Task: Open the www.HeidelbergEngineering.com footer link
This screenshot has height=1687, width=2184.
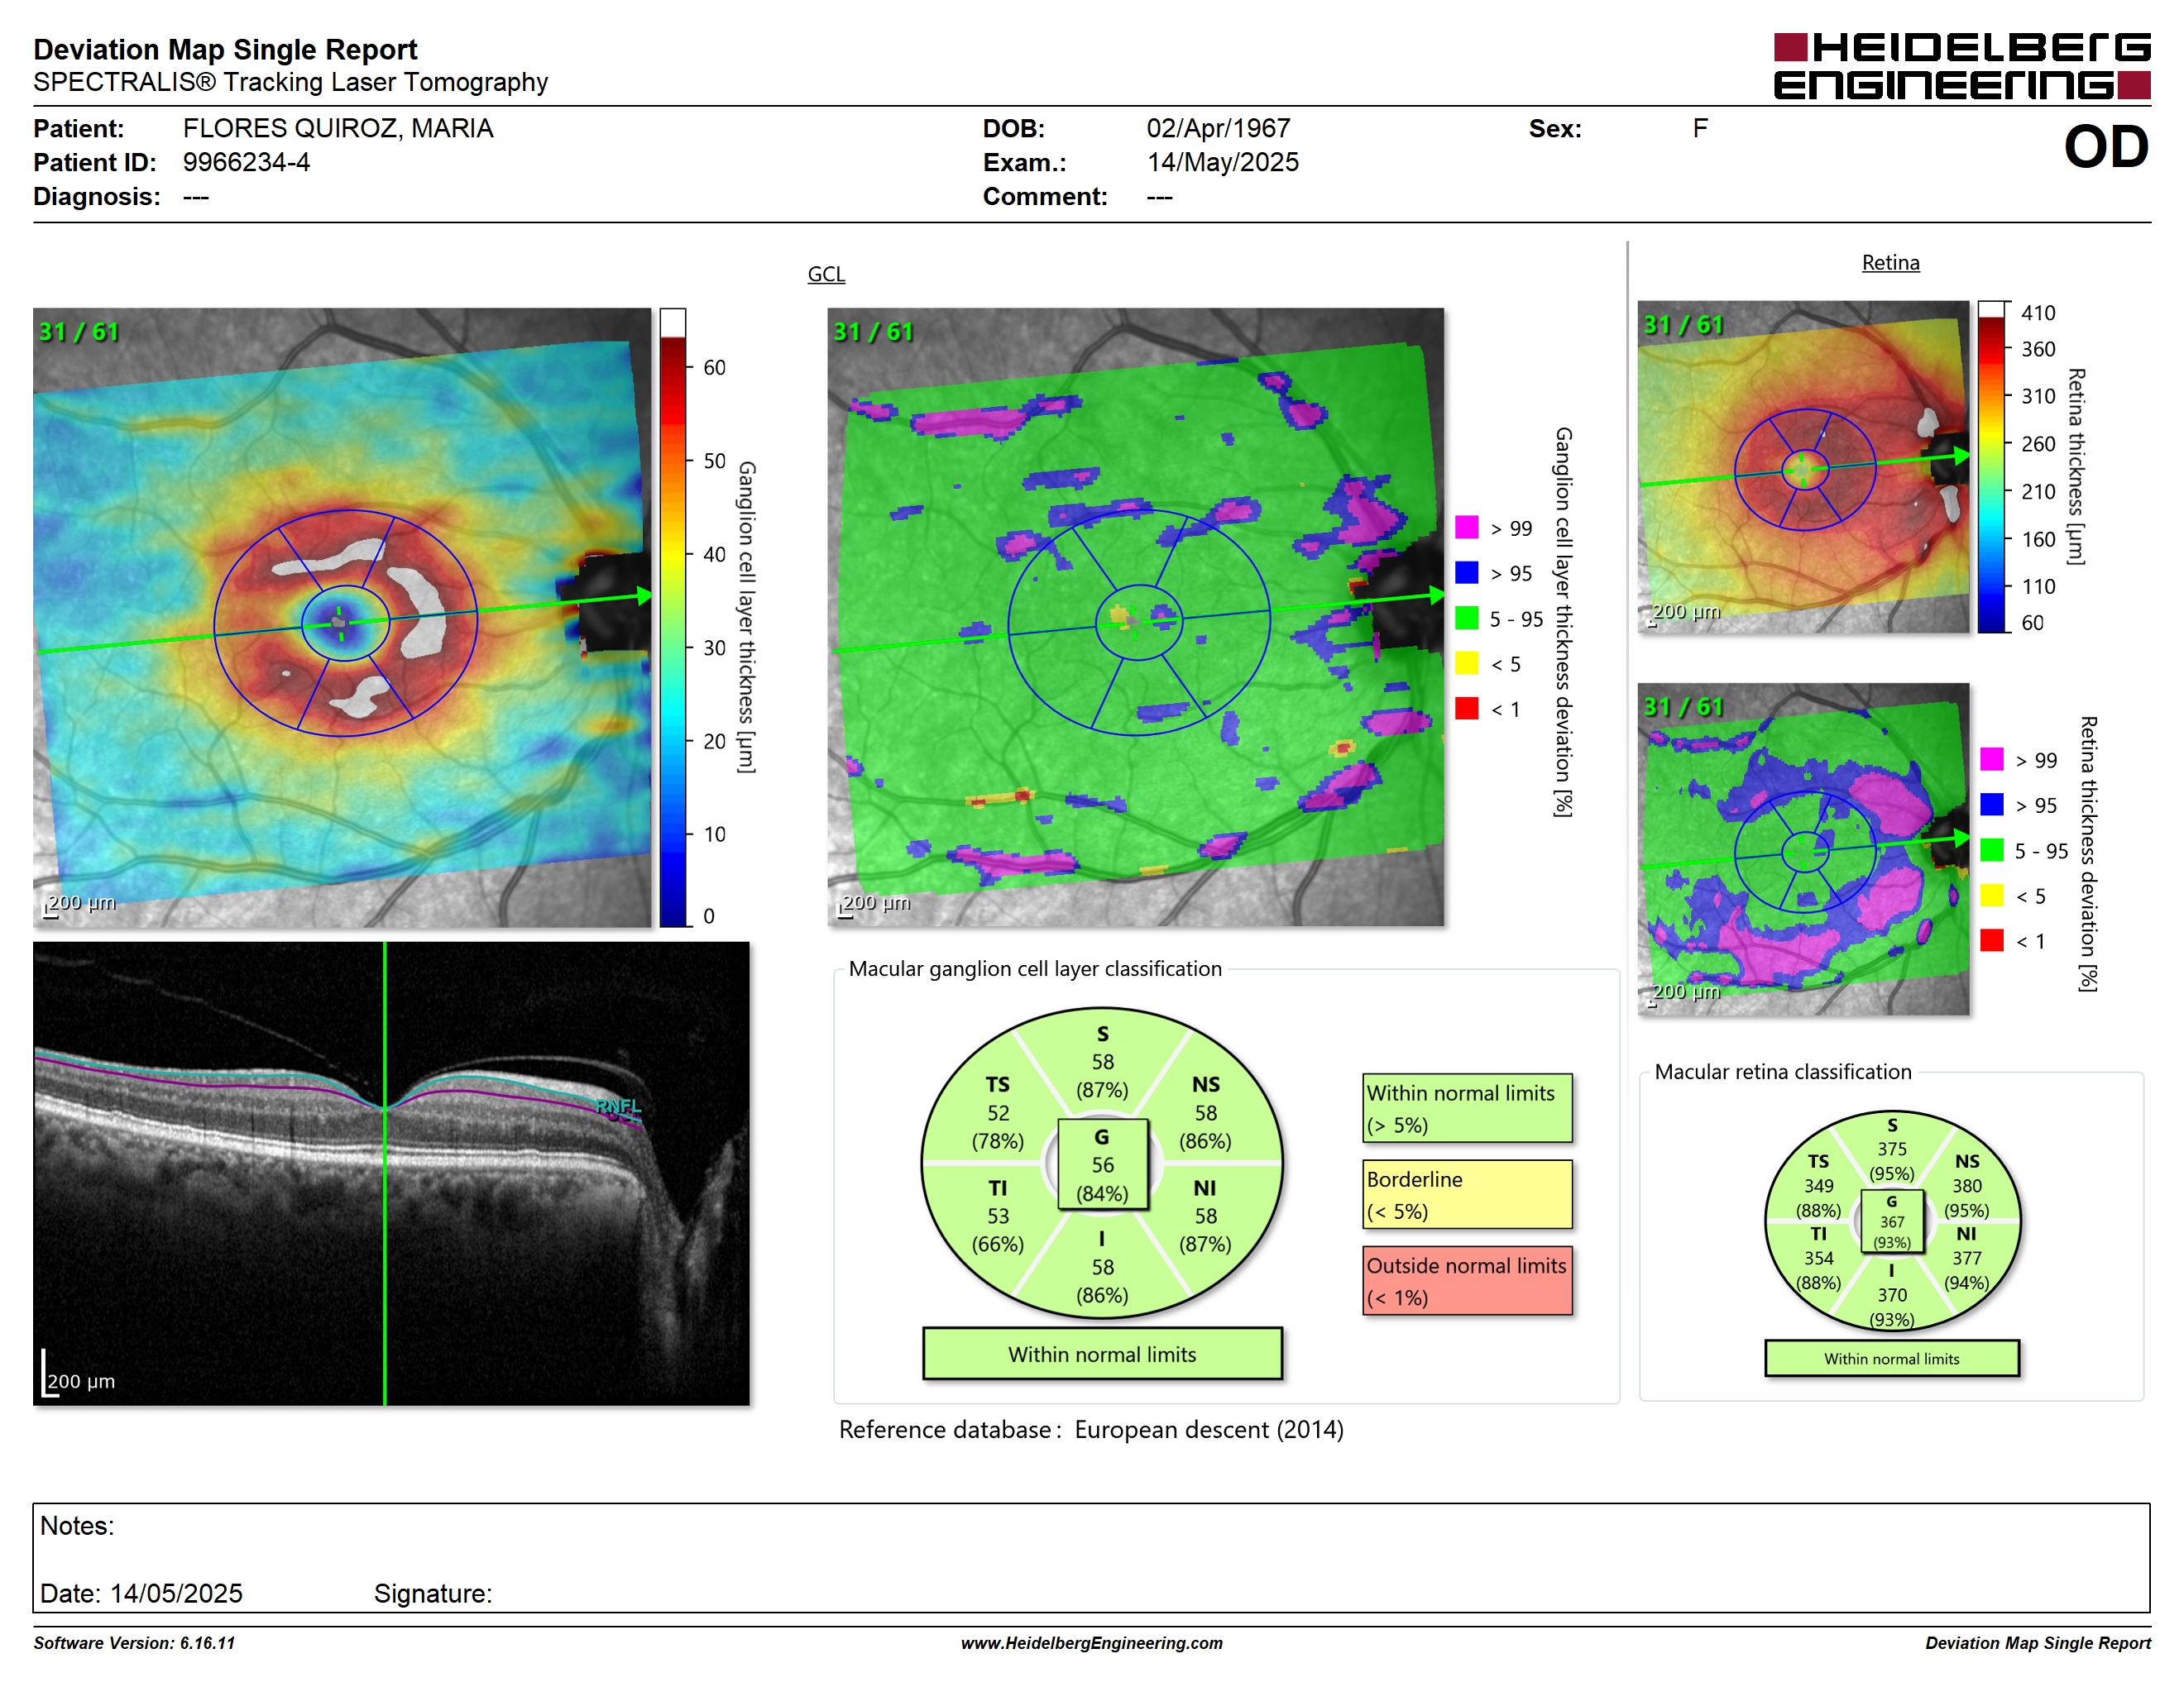Action: coord(1091,1643)
